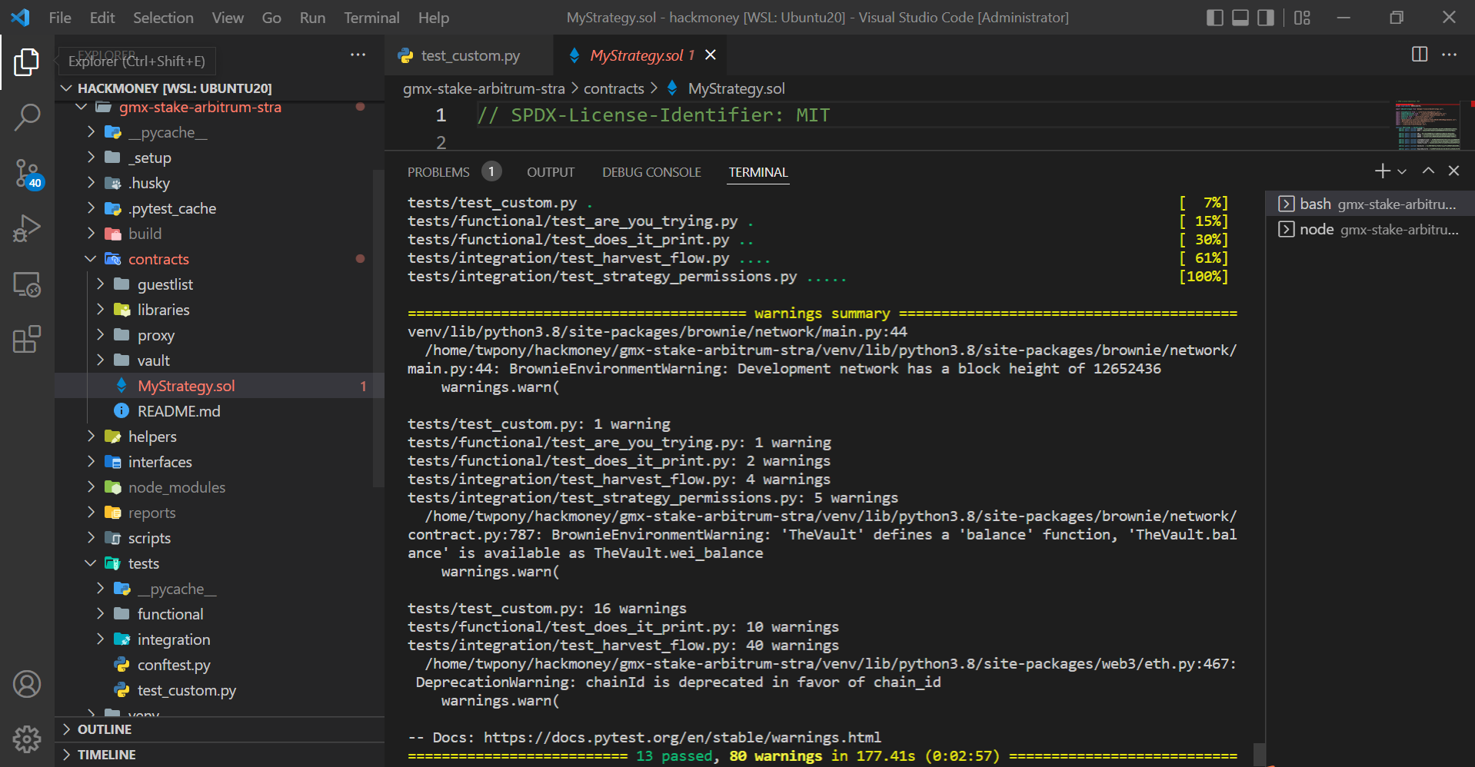Open the terminal launch profile dropdown
The width and height of the screenshot is (1475, 767).
click(1402, 171)
